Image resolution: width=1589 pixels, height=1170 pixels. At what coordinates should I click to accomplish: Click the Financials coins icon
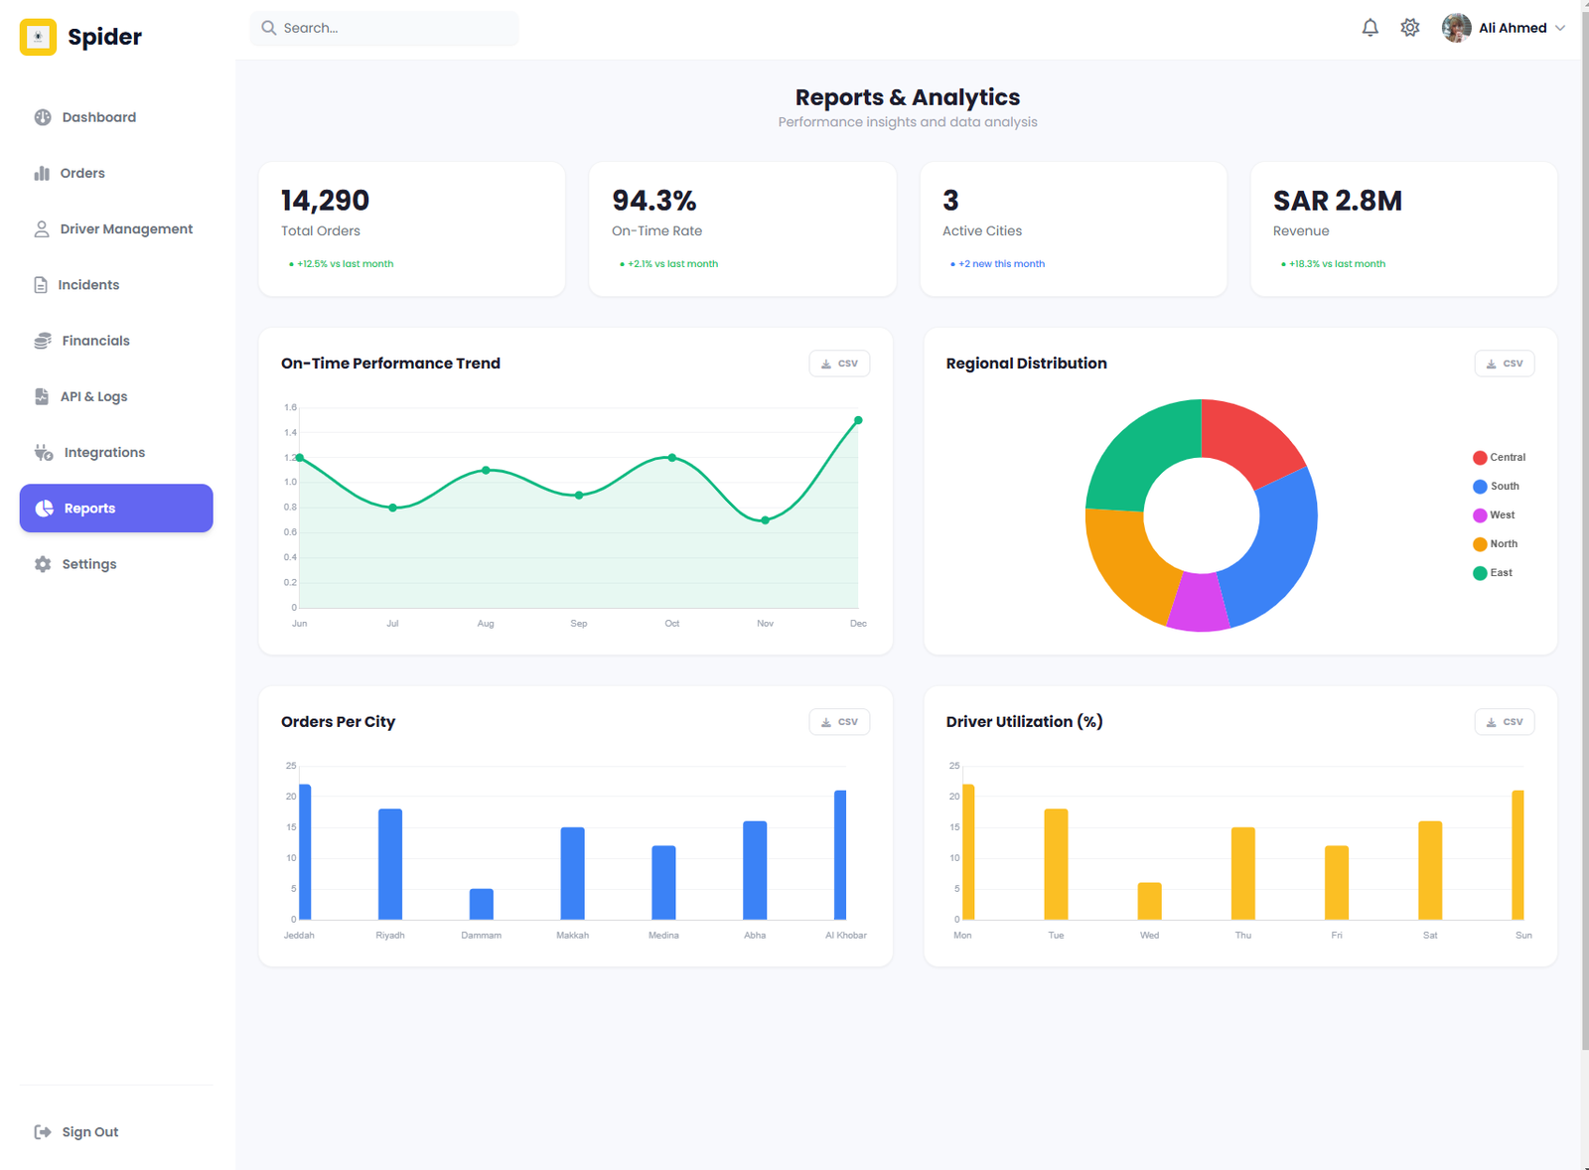43,341
